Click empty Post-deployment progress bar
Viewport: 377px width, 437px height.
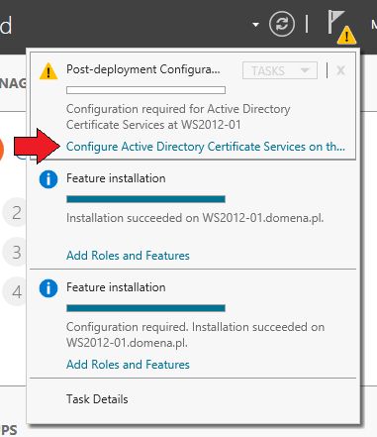tap(145, 90)
